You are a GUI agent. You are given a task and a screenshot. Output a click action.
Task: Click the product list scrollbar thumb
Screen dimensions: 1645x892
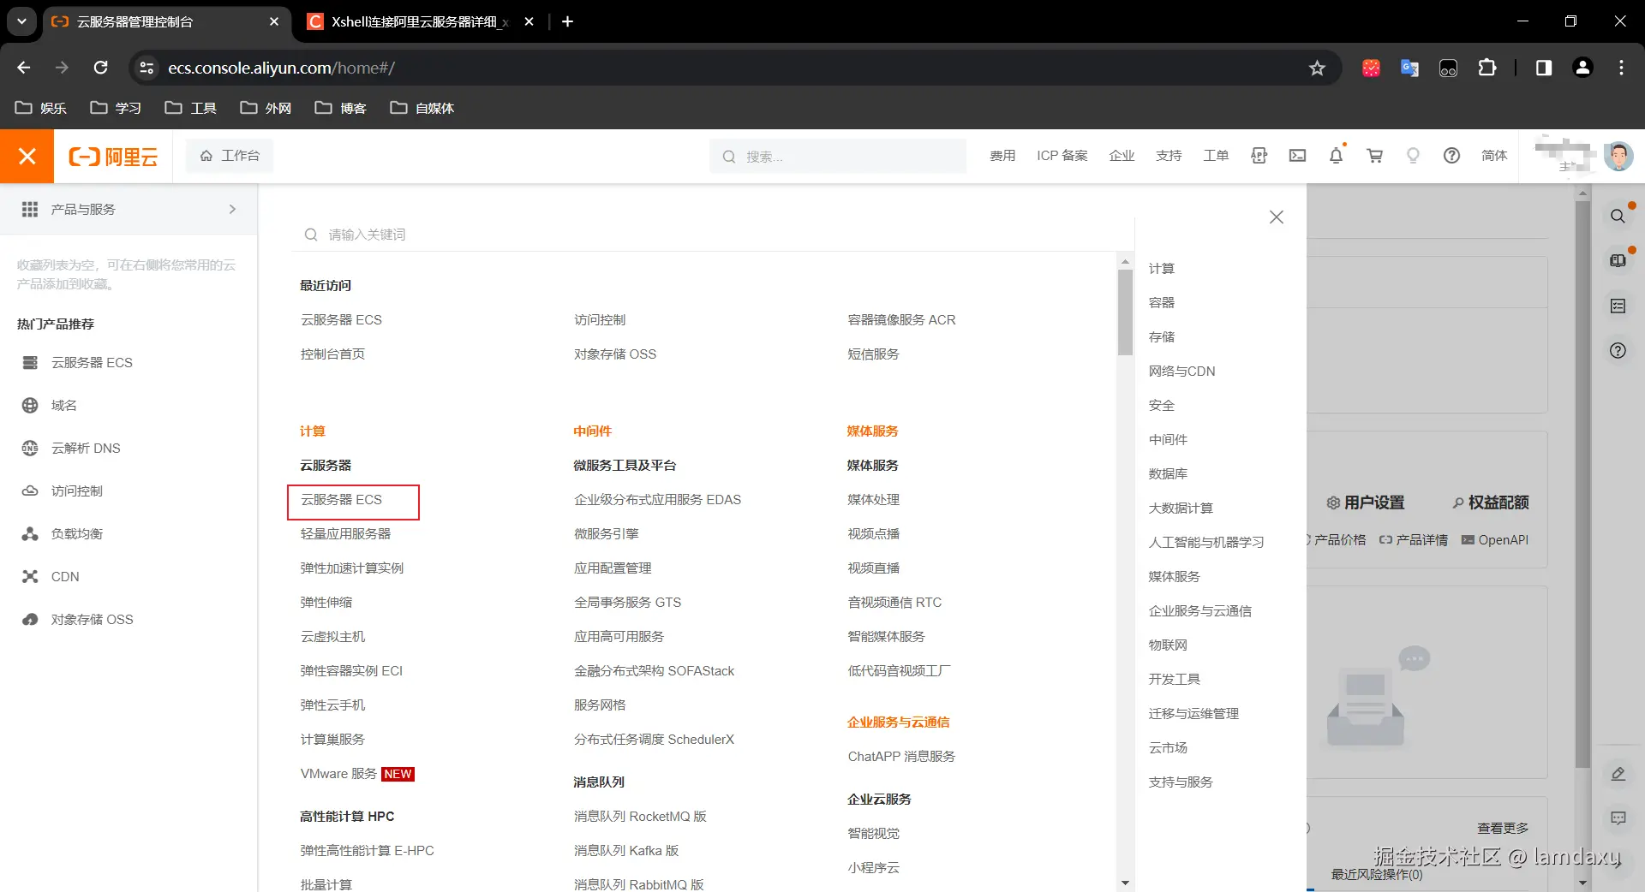point(1125,312)
